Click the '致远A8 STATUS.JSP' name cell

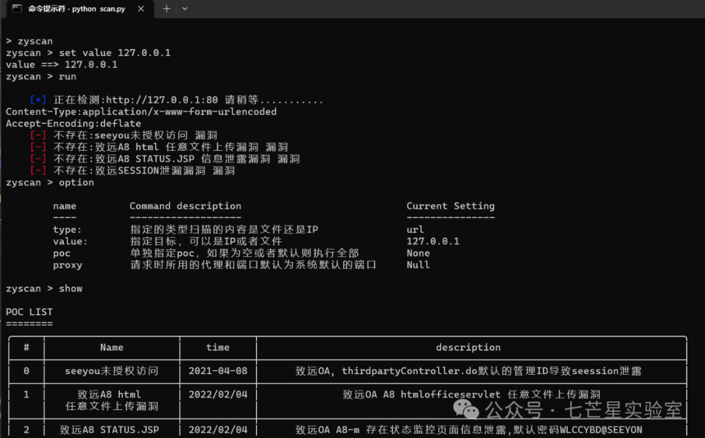[109, 430]
